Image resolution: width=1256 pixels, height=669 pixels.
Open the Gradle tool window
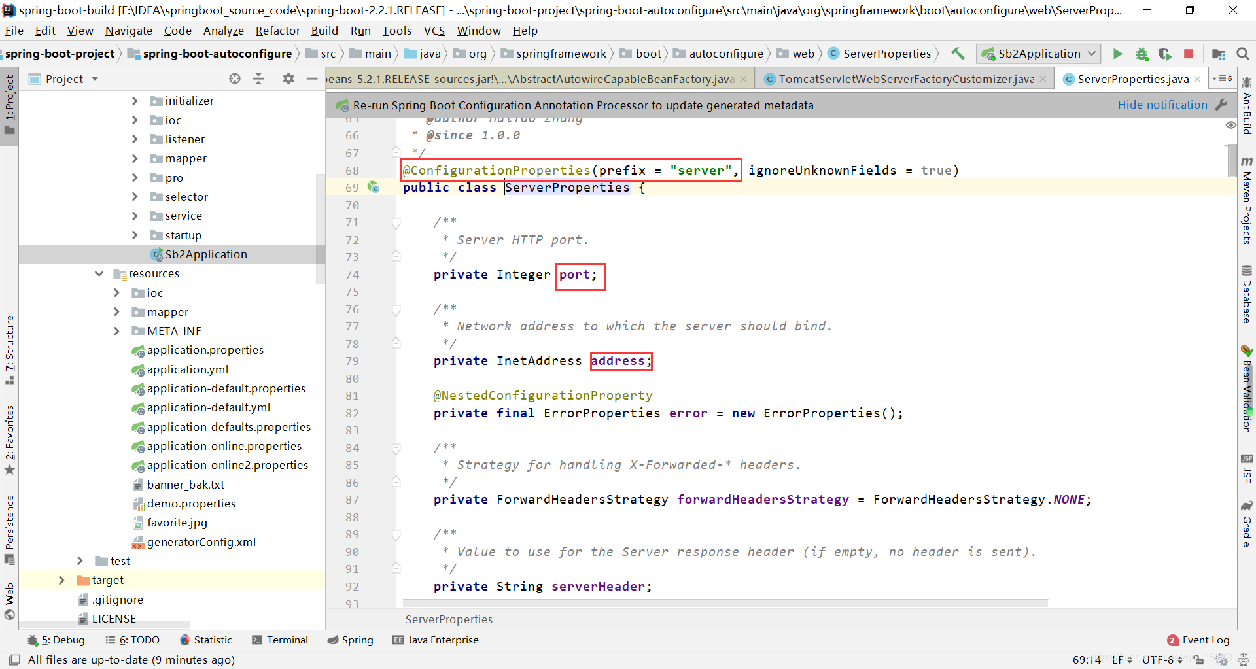click(x=1247, y=524)
